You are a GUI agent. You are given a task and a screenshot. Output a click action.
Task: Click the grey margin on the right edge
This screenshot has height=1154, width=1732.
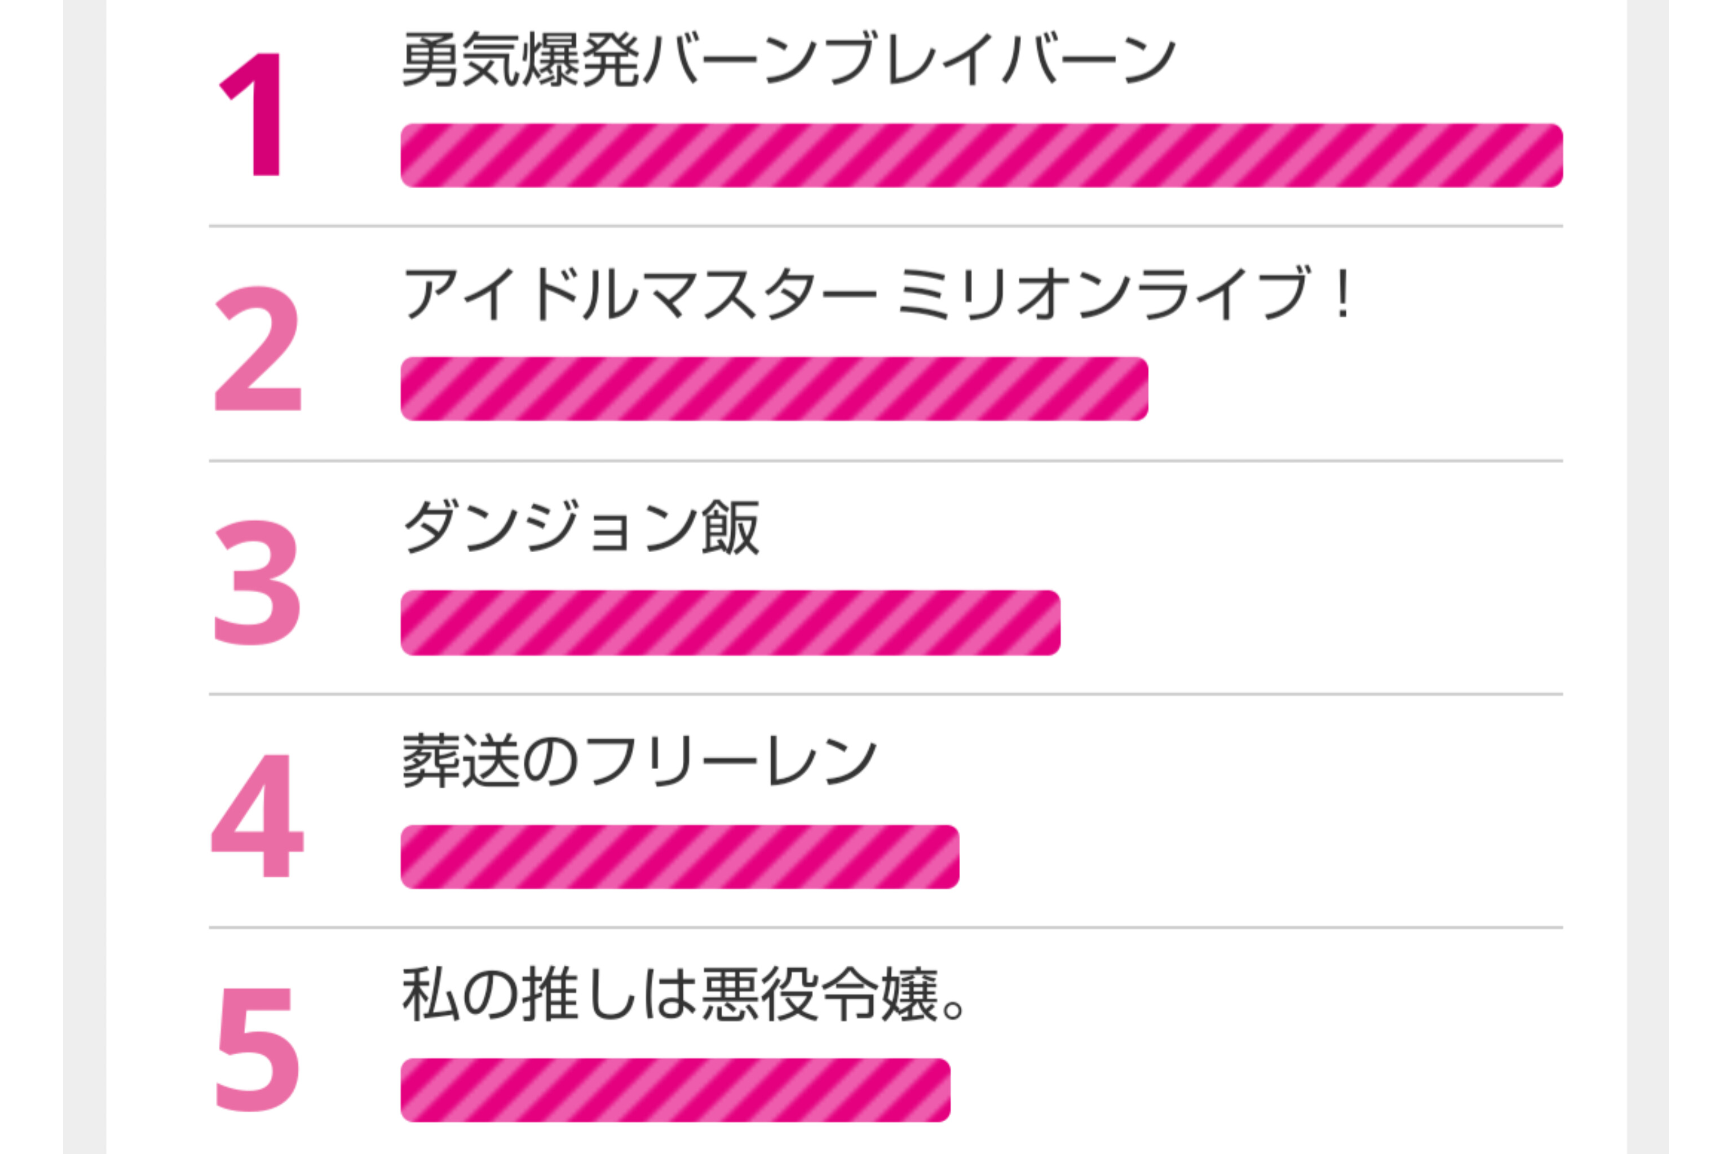(x=1648, y=577)
